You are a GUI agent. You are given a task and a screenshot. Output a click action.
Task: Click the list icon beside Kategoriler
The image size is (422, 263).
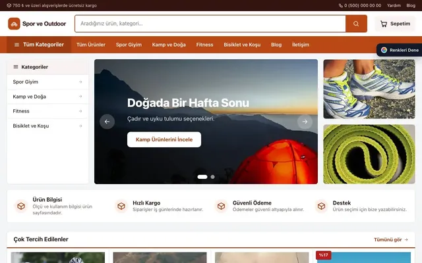16,67
